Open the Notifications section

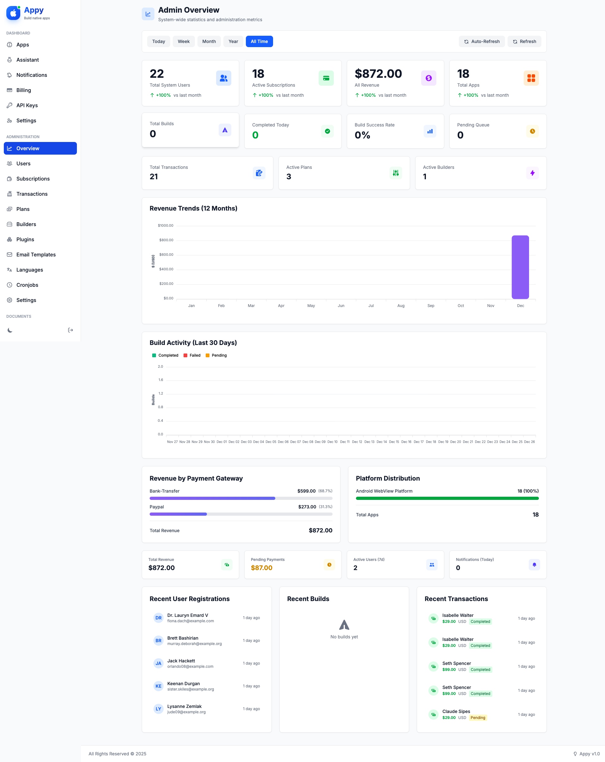click(x=32, y=75)
